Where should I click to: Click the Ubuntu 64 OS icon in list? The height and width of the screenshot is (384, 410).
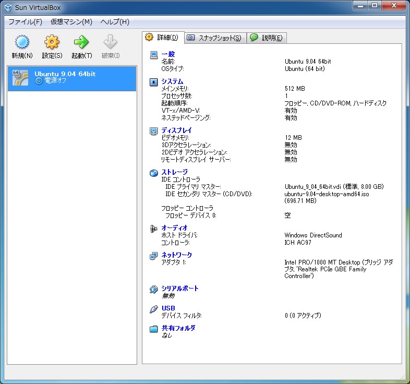point(20,78)
